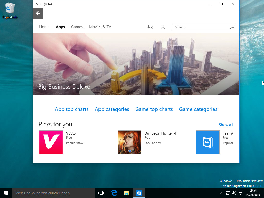Click the taskbar search box Web und Windows durchsuchen
The height and width of the screenshot is (198, 264).
(x=54, y=193)
